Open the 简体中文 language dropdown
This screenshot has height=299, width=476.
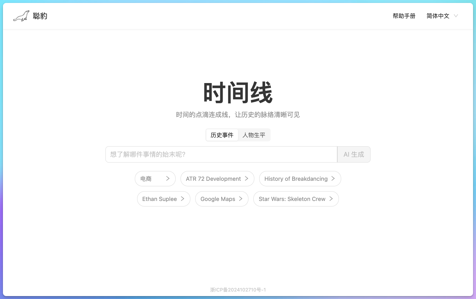click(x=438, y=16)
